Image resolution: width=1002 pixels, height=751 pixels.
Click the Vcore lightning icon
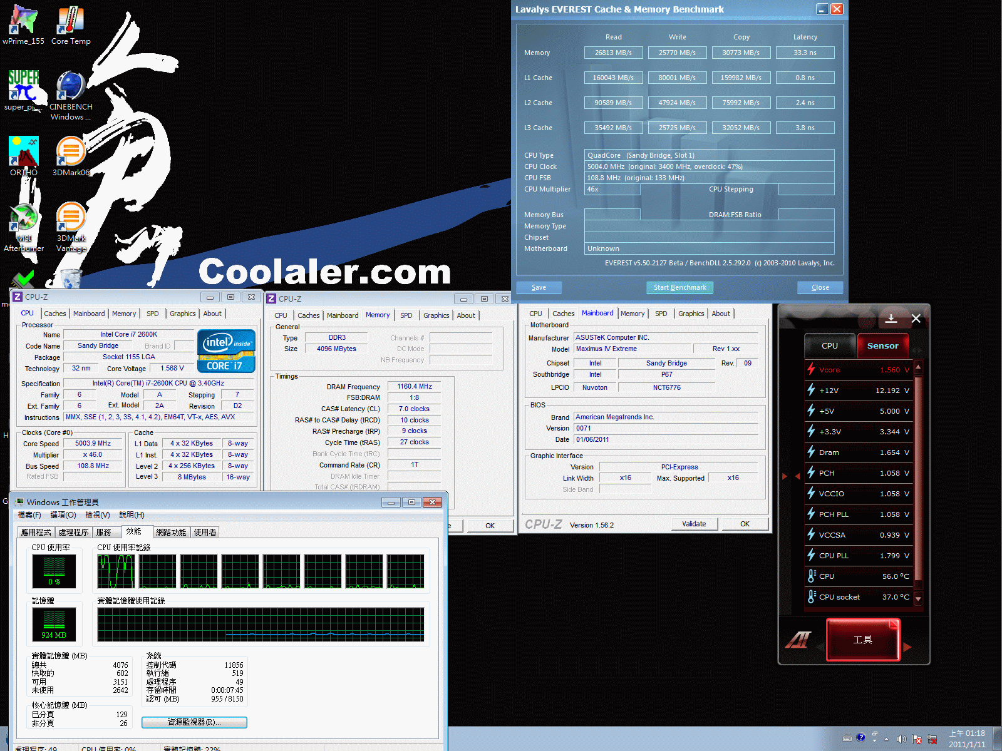point(811,369)
